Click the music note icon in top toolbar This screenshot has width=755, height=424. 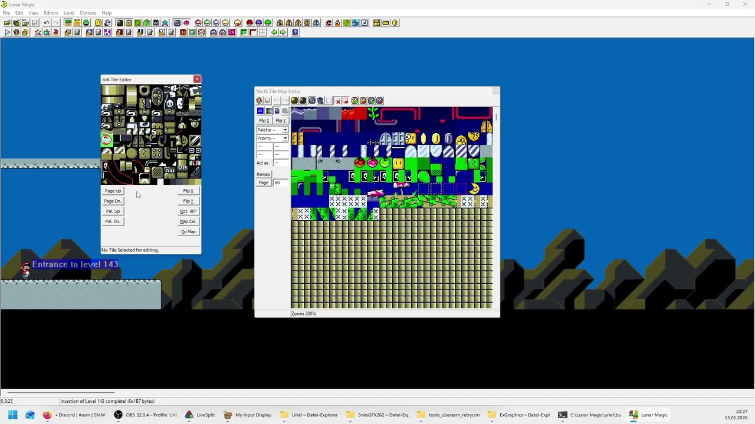click(x=365, y=22)
